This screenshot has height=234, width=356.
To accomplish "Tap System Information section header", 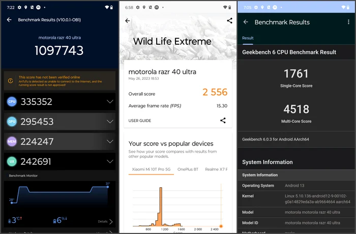I will click(267, 162).
